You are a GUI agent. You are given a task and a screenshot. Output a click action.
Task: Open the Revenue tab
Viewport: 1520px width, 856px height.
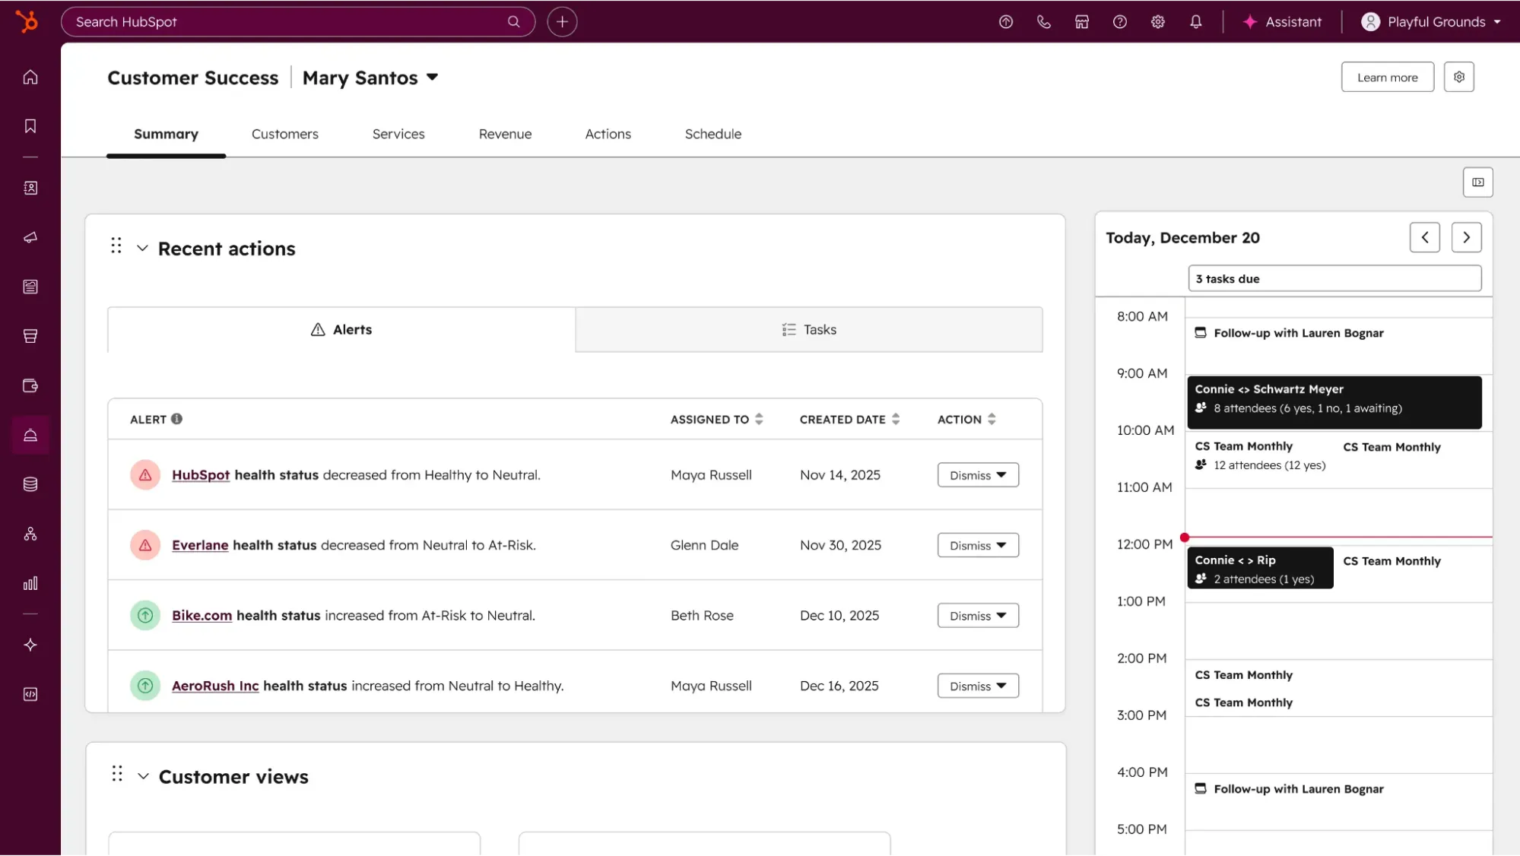click(x=505, y=134)
